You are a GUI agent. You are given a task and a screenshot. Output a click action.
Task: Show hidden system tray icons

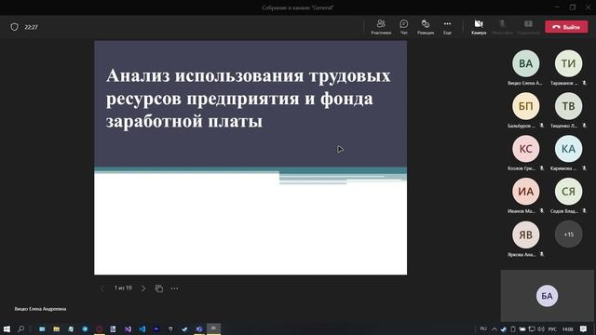494,328
